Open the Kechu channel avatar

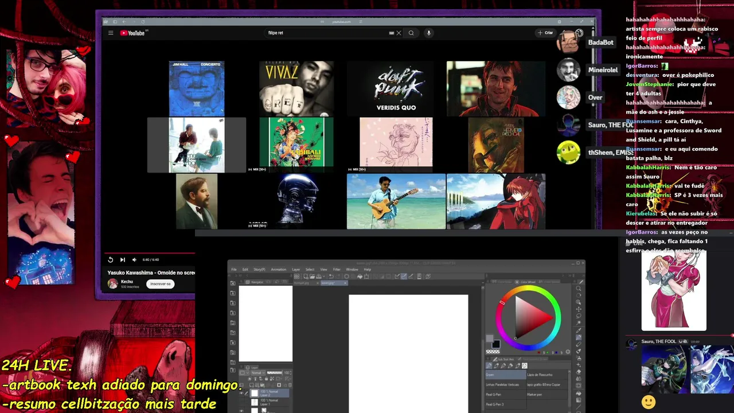coord(112,283)
